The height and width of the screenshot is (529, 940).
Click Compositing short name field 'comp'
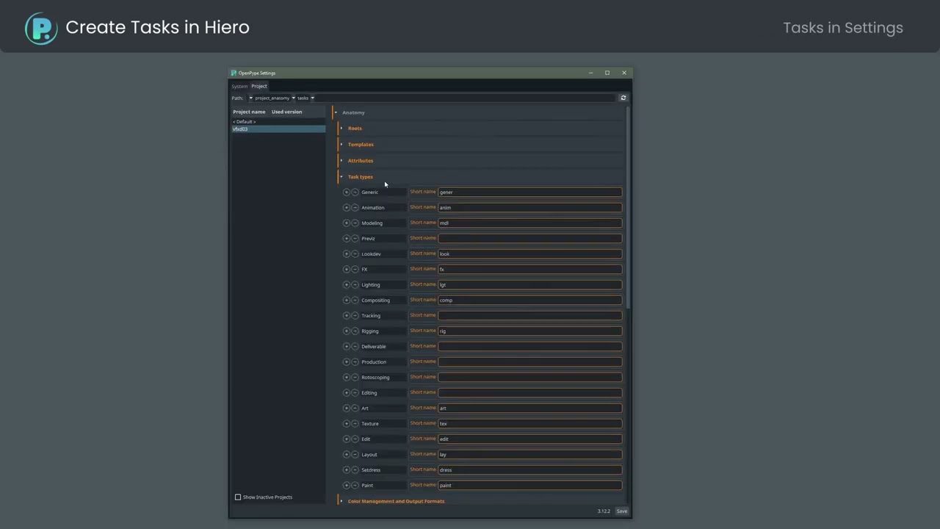click(529, 300)
